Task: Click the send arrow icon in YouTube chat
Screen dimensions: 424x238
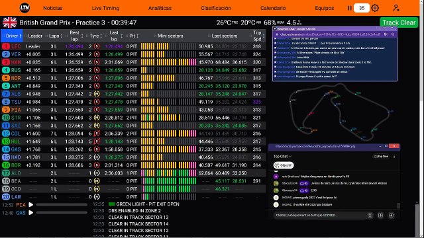Action: [391, 216]
